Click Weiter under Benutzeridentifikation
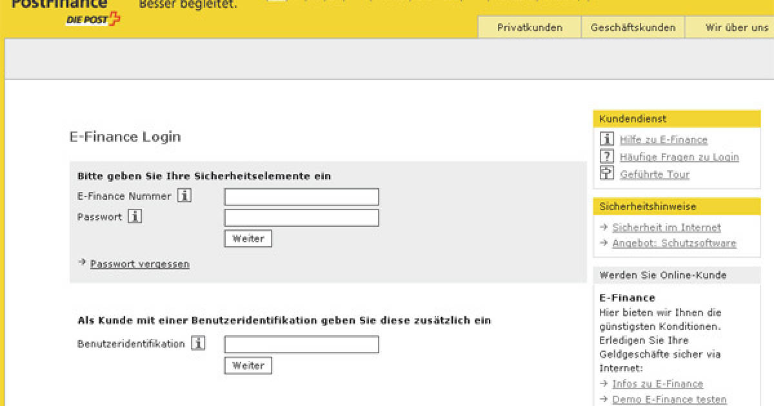Viewport: 774px width, 406px height. tap(248, 365)
